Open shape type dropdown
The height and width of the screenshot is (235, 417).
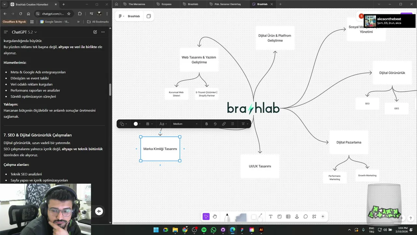[123, 124]
